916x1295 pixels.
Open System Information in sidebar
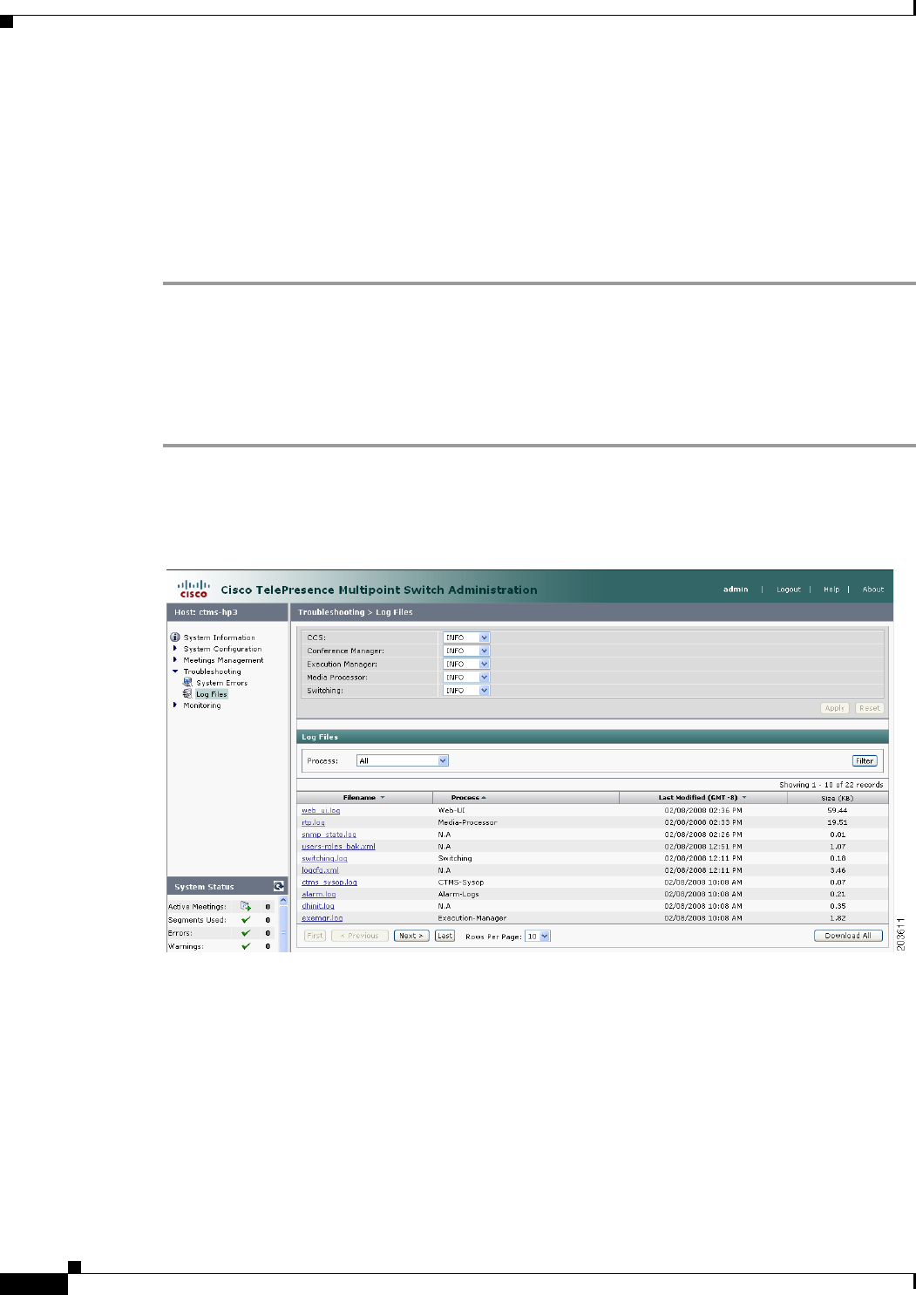(220, 637)
